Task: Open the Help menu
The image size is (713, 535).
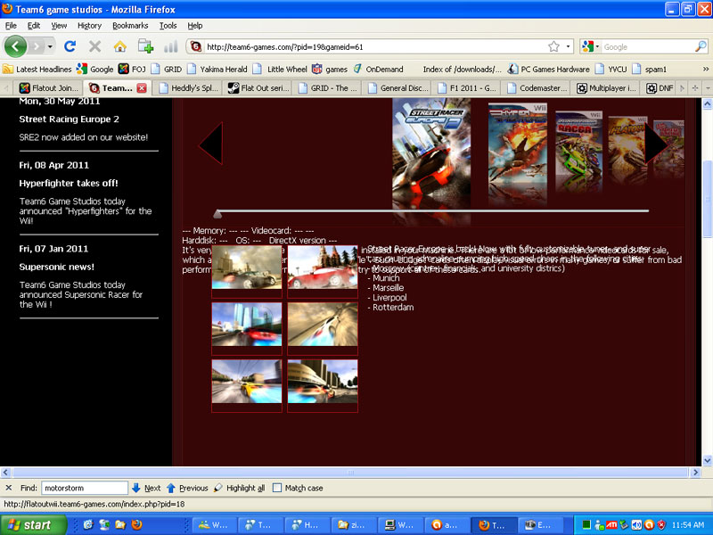Action: tap(195, 26)
